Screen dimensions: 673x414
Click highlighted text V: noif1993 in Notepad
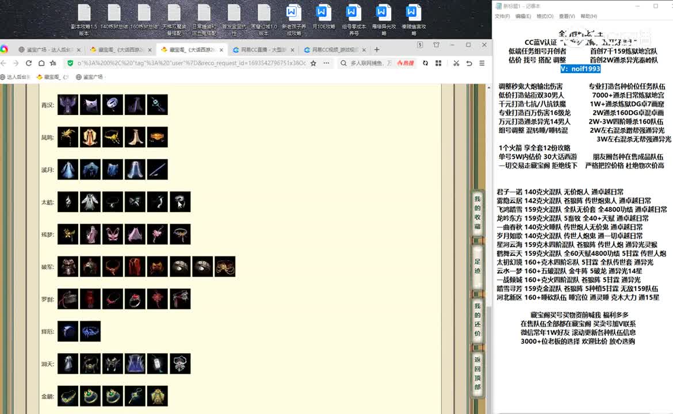click(x=580, y=68)
